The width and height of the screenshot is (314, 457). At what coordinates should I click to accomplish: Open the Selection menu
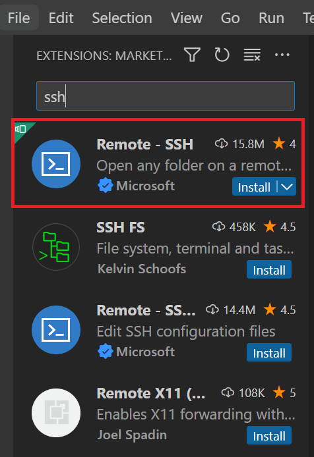point(122,18)
